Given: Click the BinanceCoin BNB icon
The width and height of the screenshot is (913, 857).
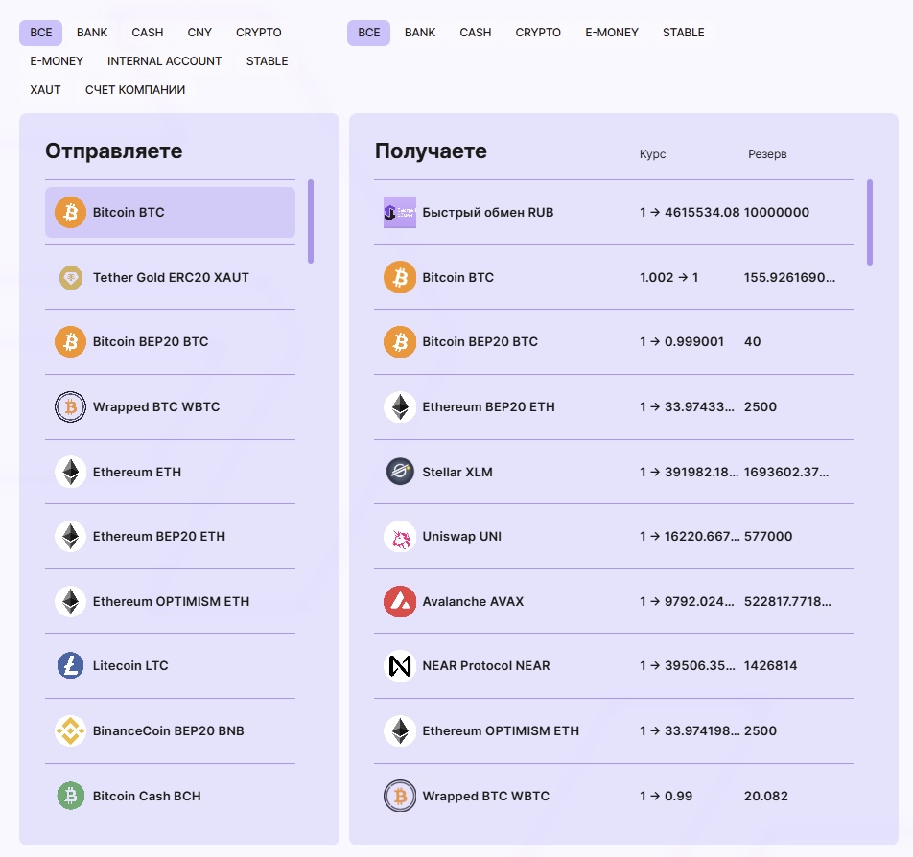Looking at the screenshot, I should pos(70,730).
